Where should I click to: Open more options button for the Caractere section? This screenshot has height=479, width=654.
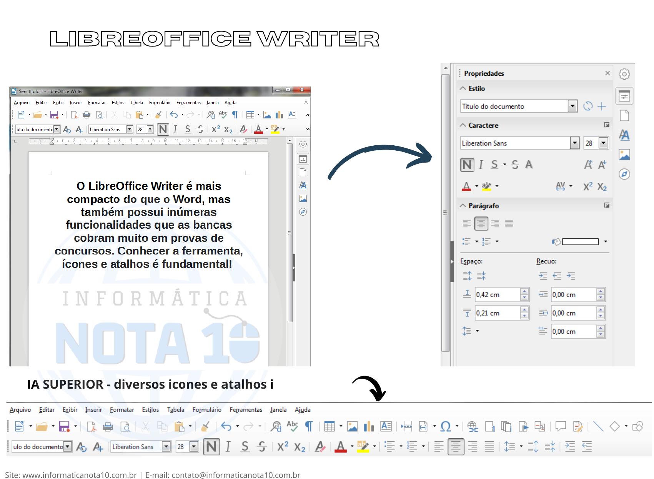607,125
